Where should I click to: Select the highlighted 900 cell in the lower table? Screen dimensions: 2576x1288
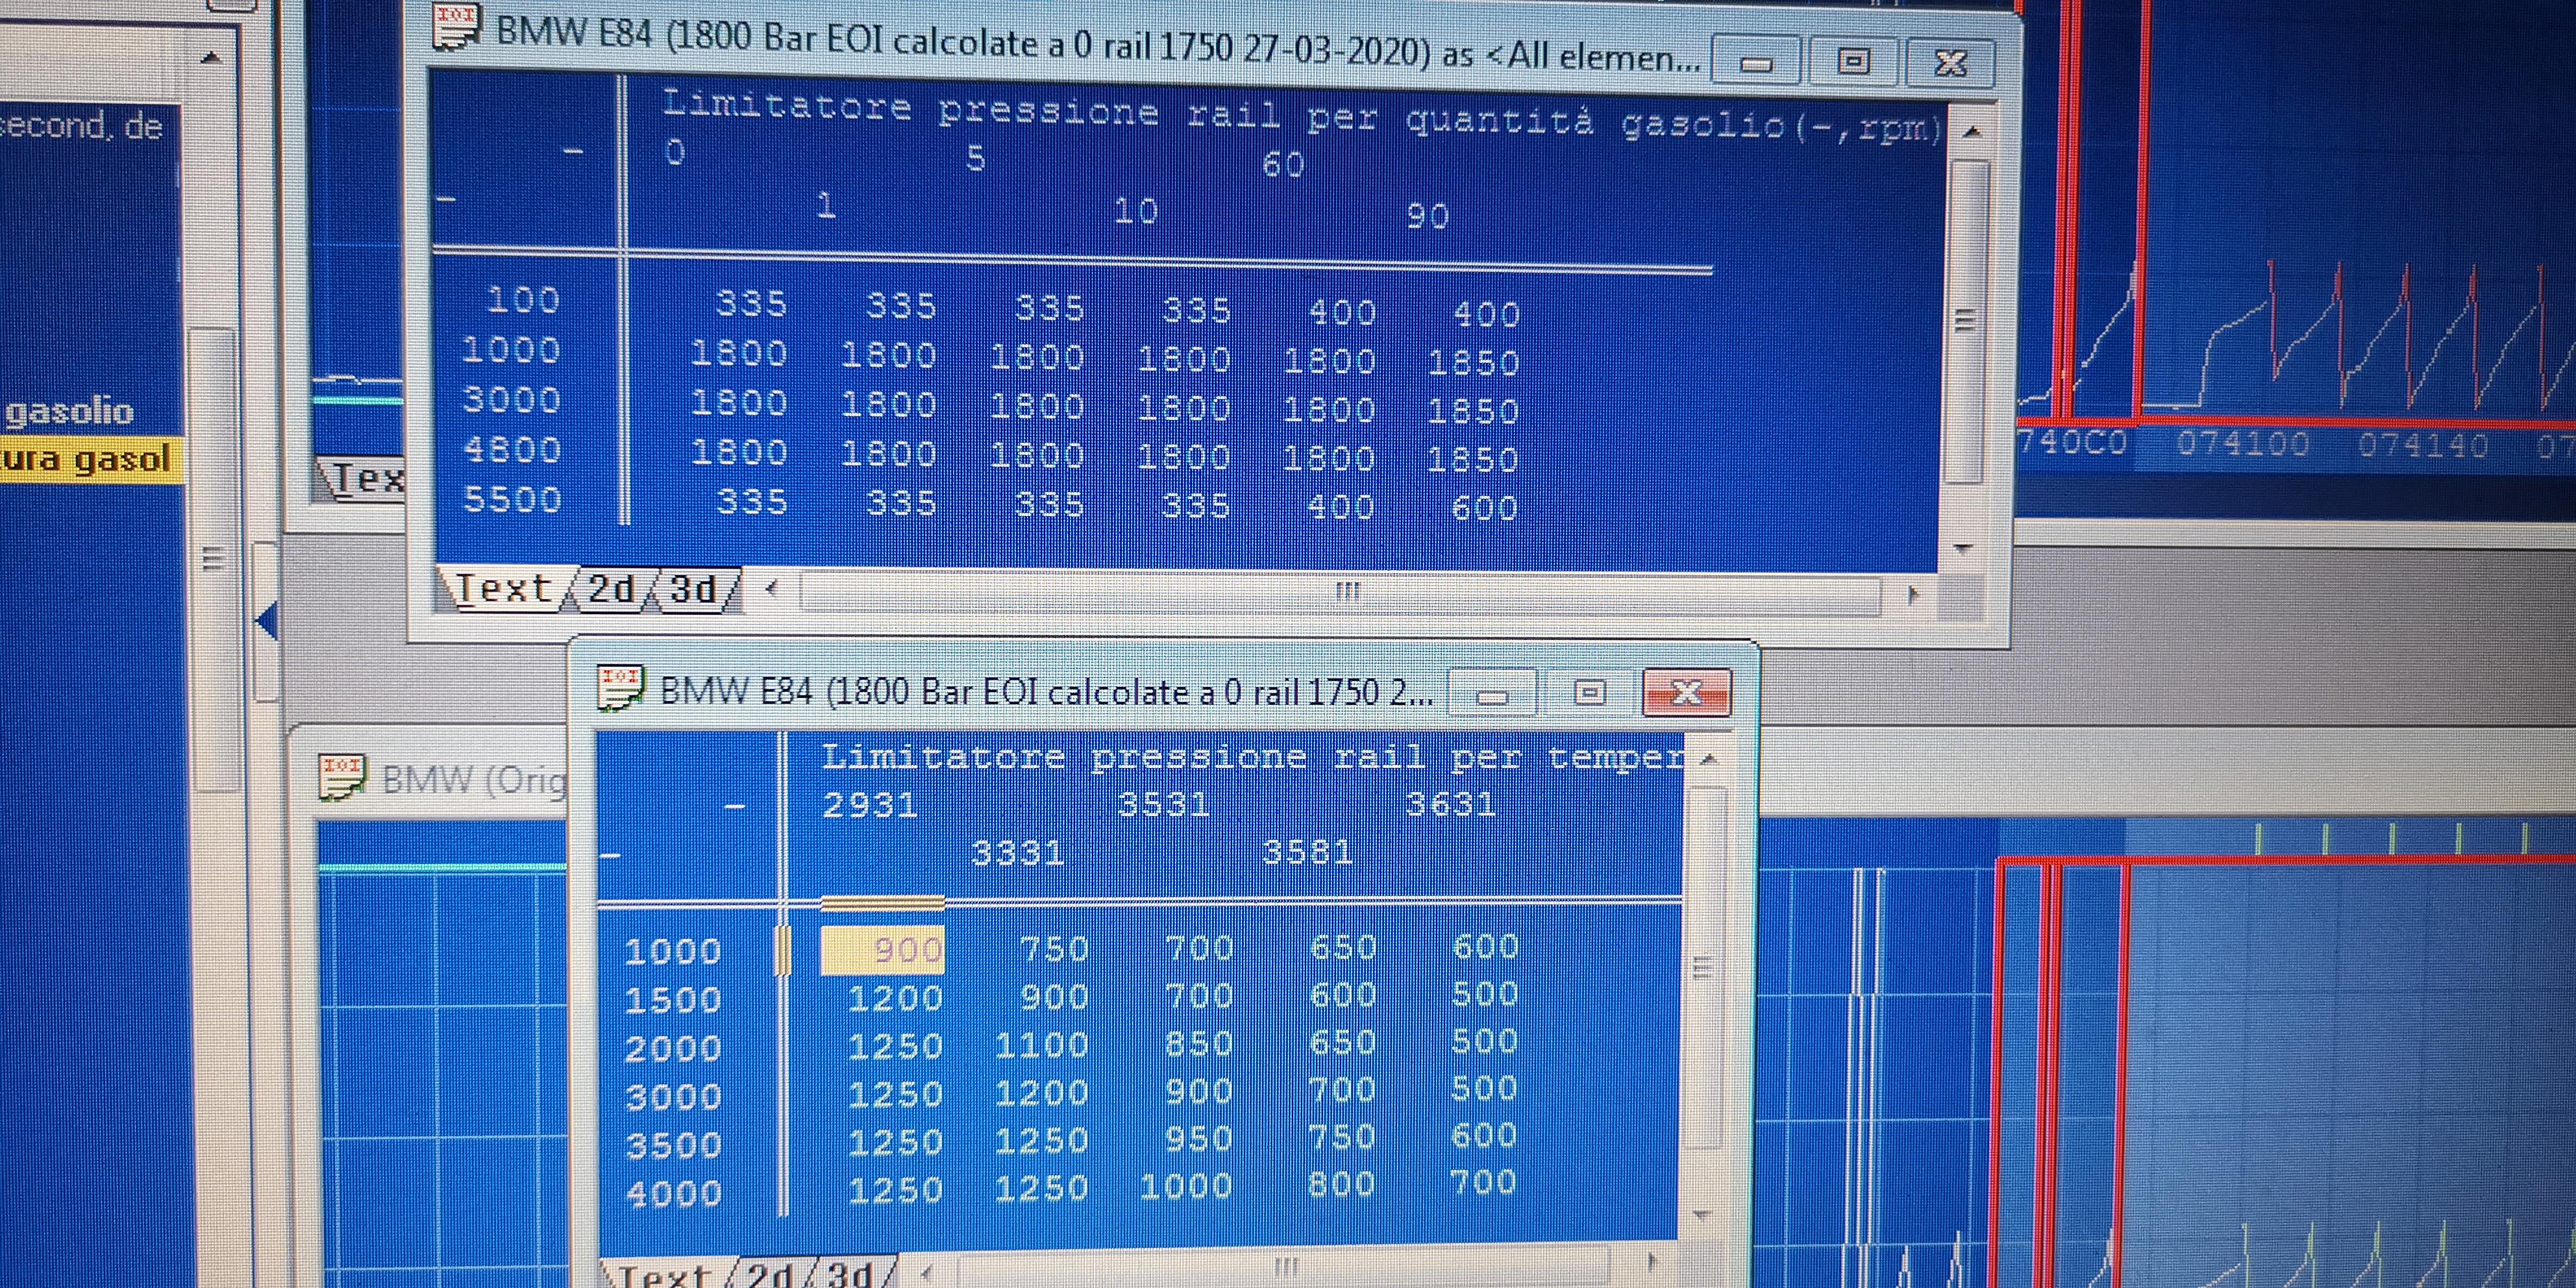pyautogui.click(x=882, y=949)
